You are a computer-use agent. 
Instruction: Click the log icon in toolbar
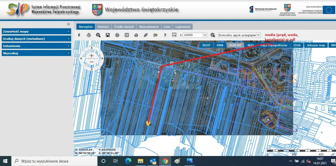pos(174,35)
